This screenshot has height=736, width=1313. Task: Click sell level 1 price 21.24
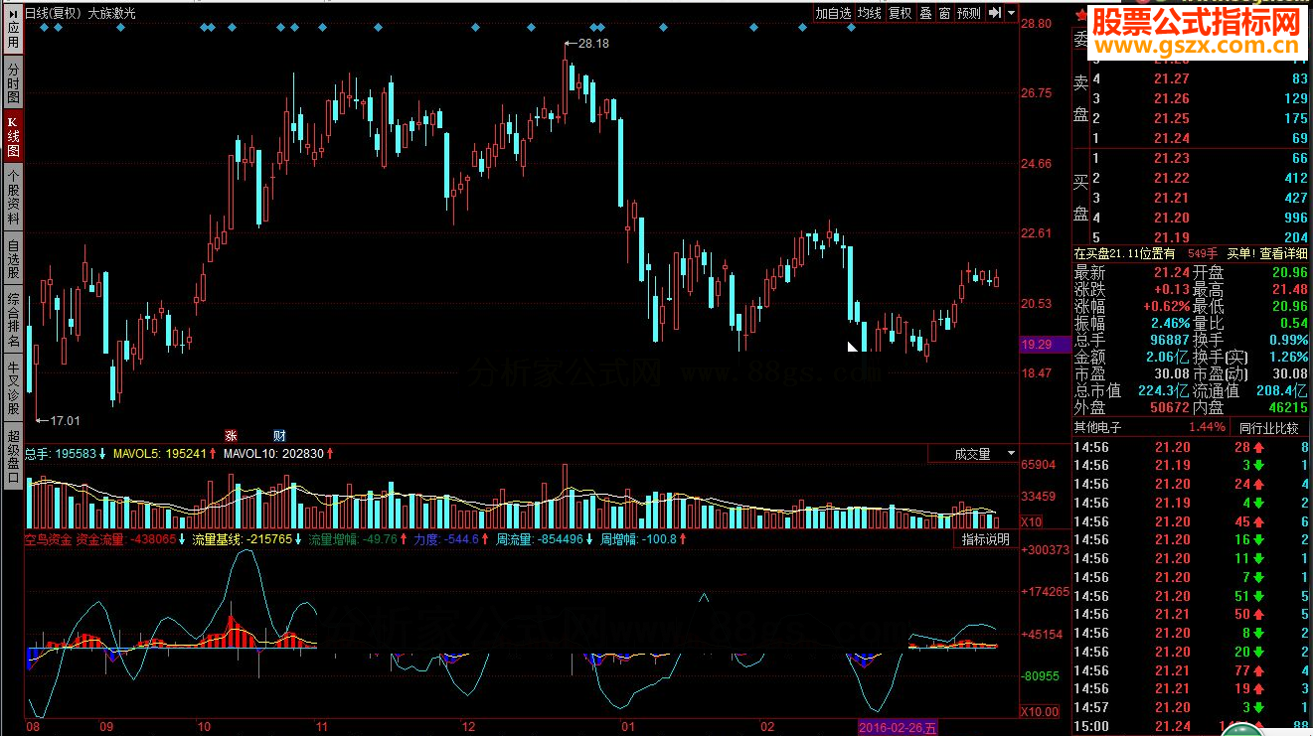1172,138
